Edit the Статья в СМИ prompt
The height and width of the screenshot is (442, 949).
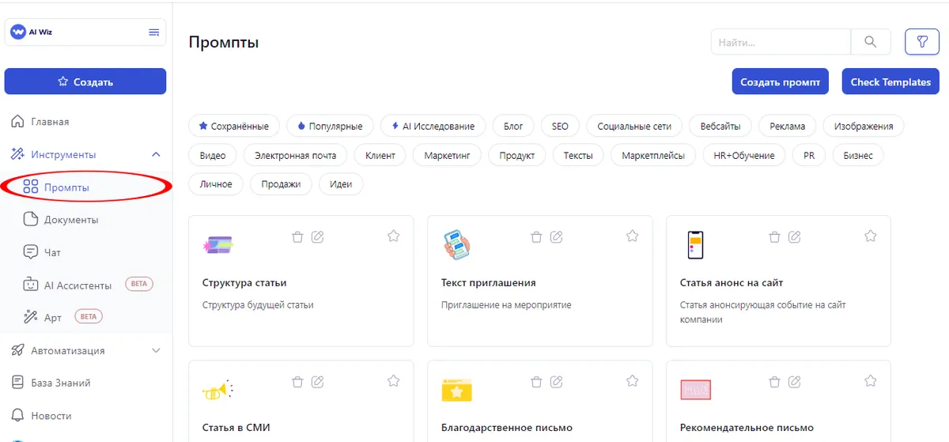[317, 382]
